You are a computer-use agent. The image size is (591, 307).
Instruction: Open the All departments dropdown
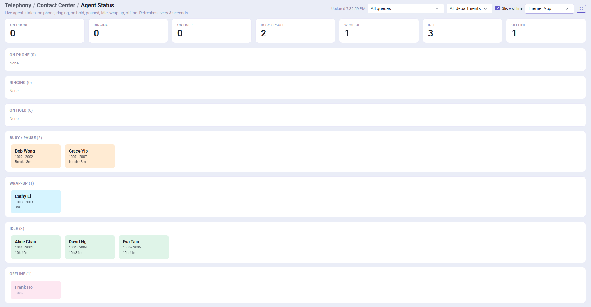[469, 8]
